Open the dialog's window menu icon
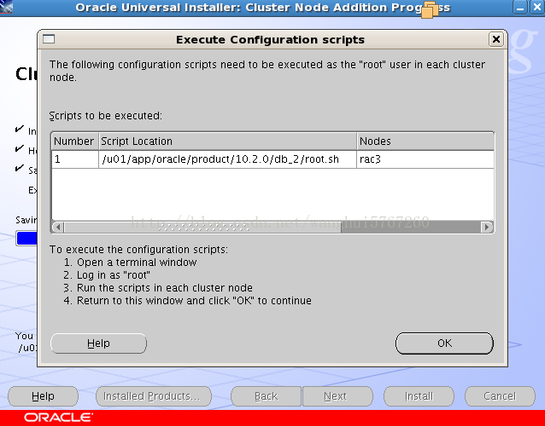545x427 pixels. 49,39
